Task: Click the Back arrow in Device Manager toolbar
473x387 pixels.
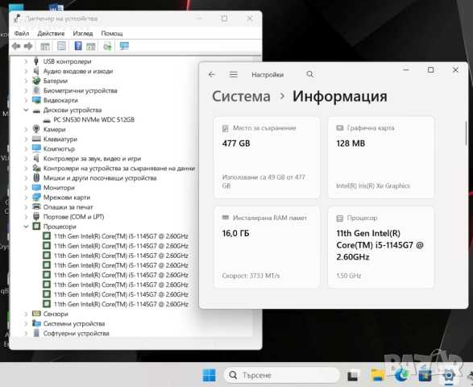Action: [15, 46]
